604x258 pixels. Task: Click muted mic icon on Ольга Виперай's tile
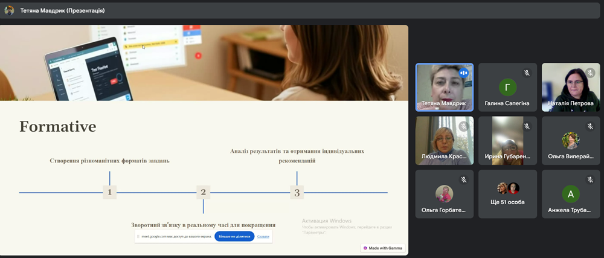click(590, 126)
